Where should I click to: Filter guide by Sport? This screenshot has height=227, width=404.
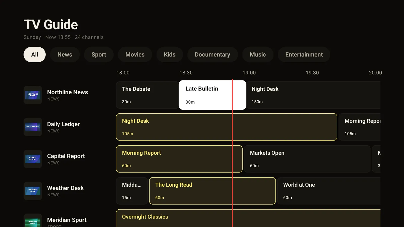coord(99,54)
